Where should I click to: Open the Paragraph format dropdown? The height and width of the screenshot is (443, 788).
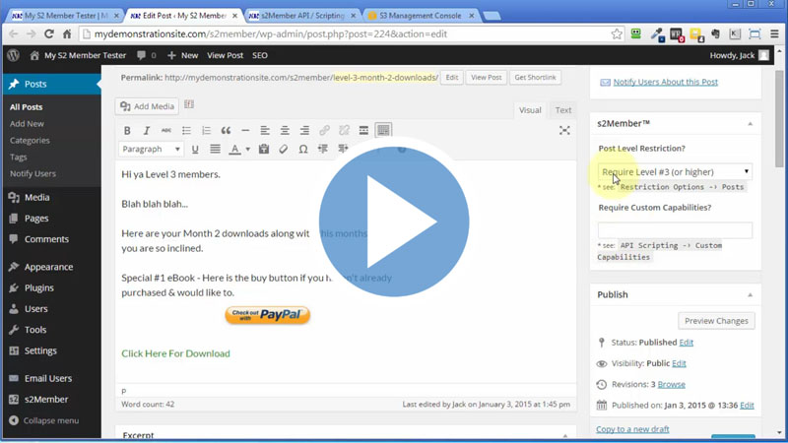click(152, 150)
